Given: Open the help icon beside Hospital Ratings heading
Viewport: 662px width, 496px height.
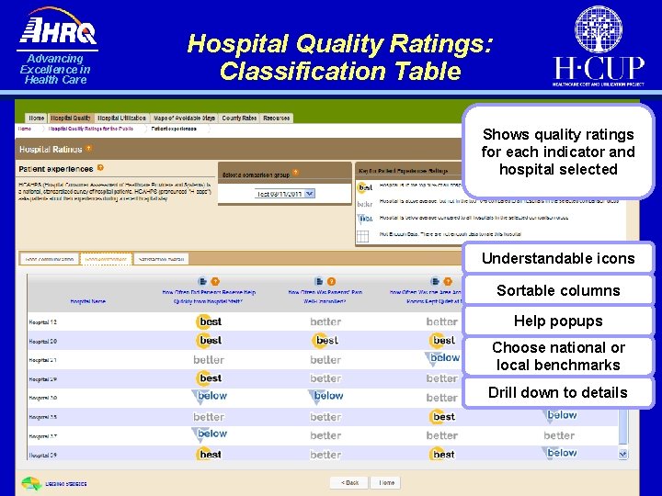Looking at the screenshot, I should tap(88, 148).
